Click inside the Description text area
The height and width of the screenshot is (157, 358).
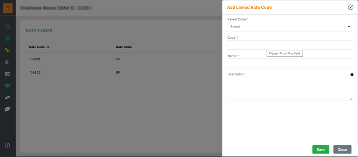[x=290, y=88]
